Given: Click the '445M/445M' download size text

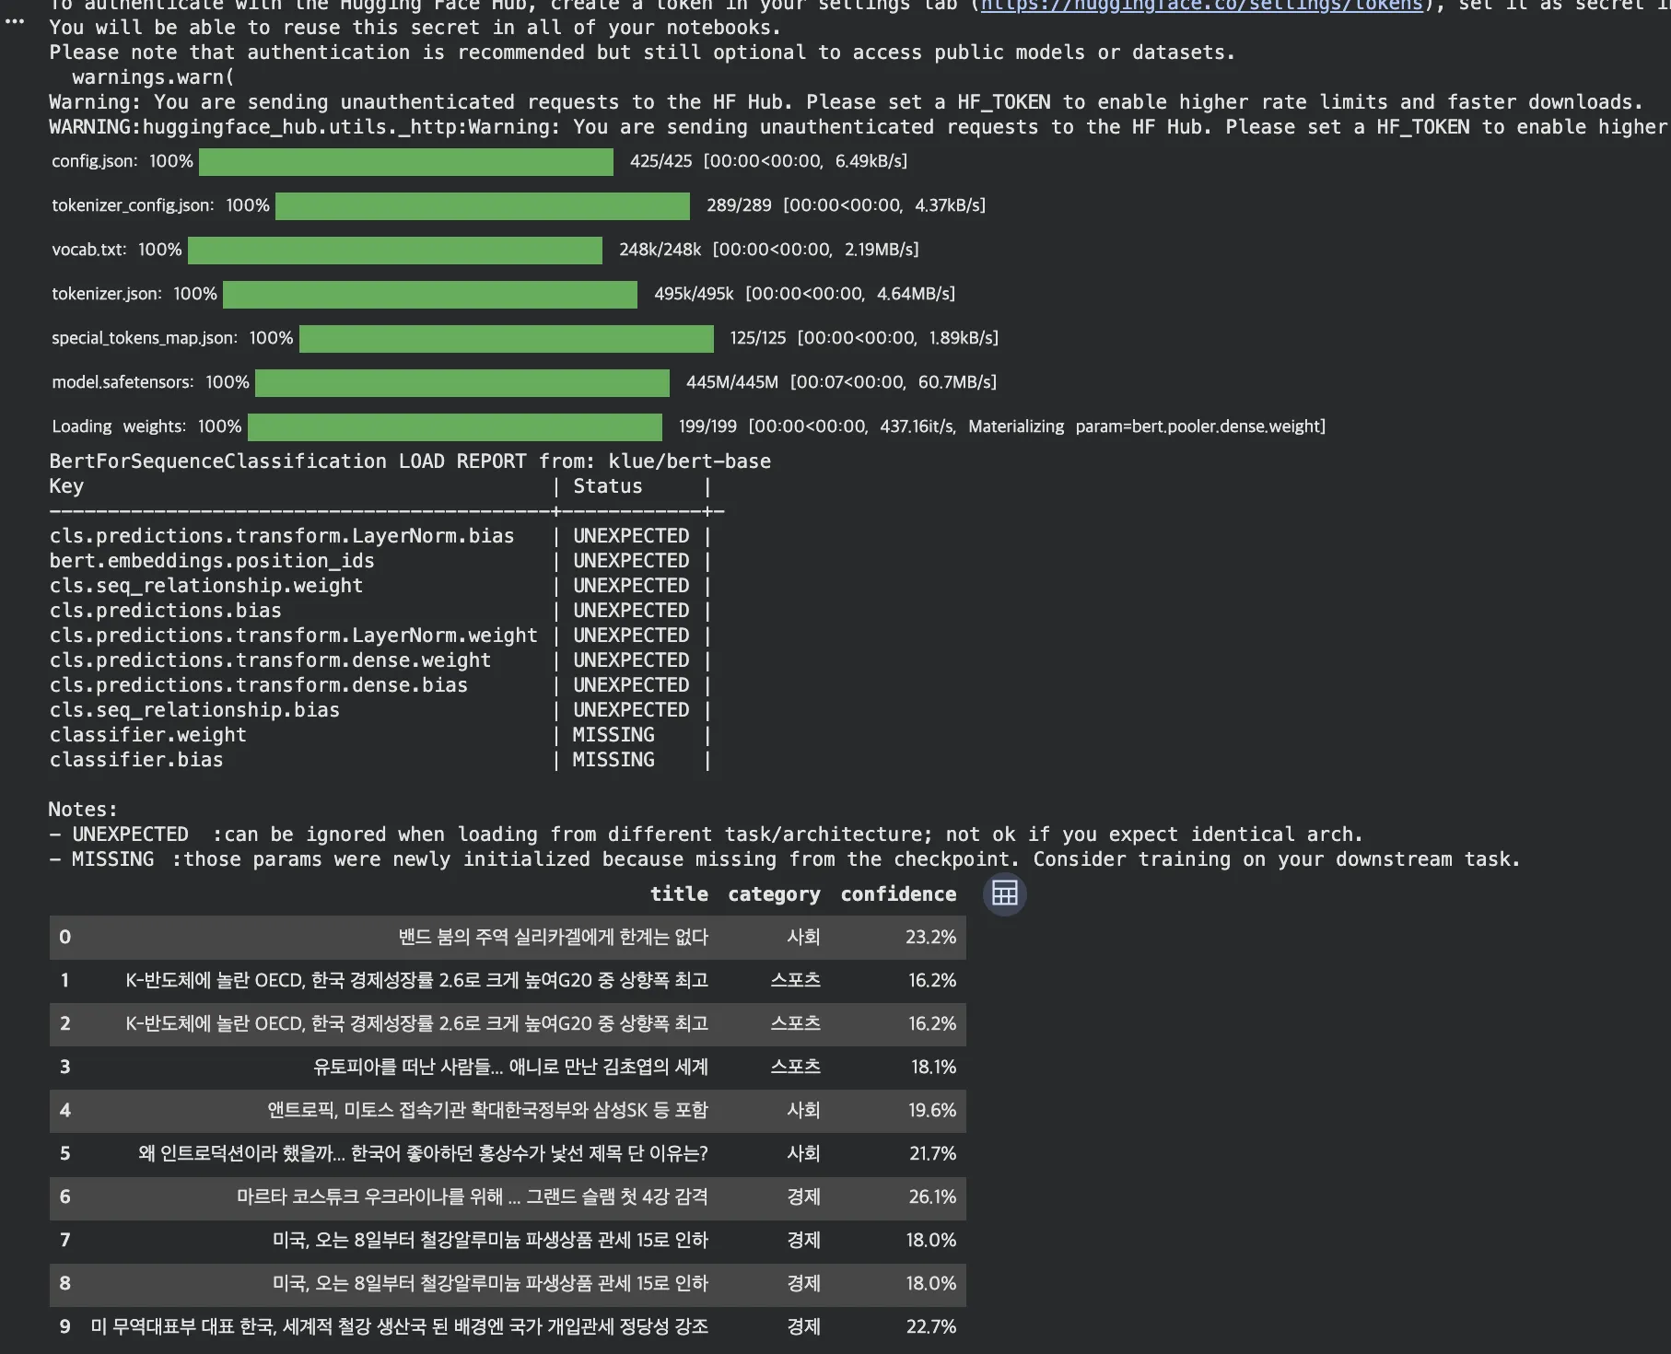Looking at the screenshot, I should point(732,382).
